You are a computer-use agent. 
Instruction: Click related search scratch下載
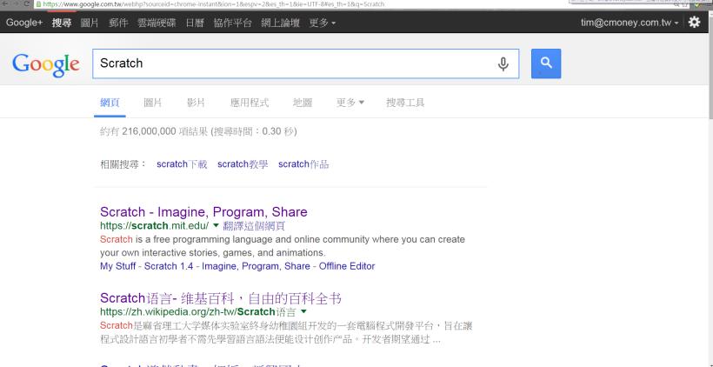point(182,164)
